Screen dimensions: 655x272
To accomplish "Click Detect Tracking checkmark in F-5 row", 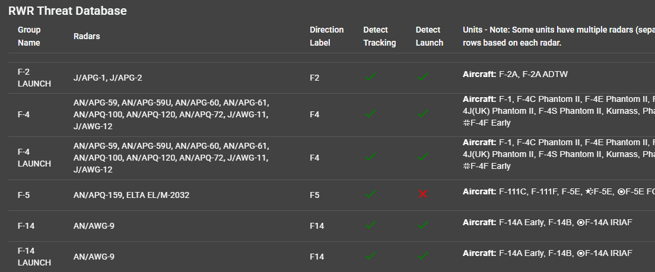I will 371,194.
